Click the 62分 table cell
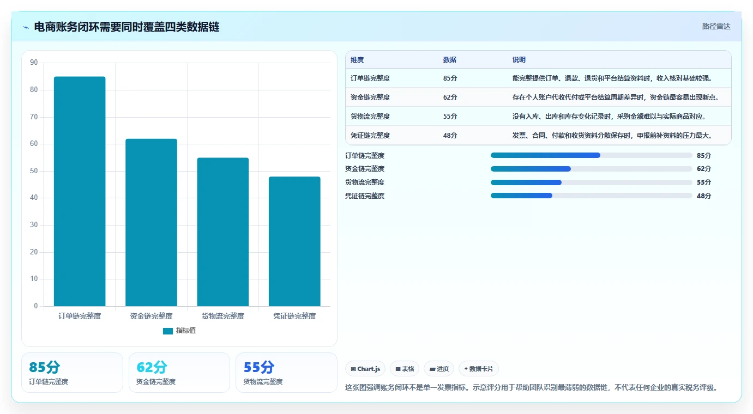The height and width of the screenshot is (414, 753). (450, 98)
